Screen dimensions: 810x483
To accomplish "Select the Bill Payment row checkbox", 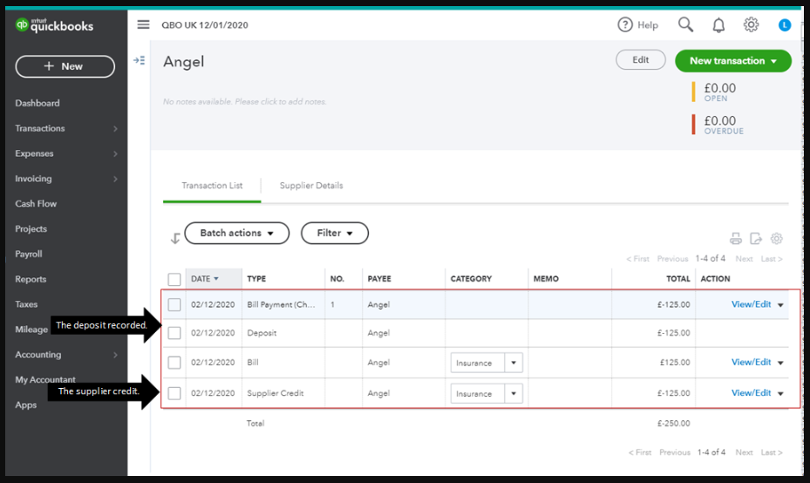I will [x=174, y=305].
